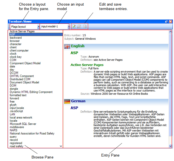The width and height of the screenshot is (174, 161).
Task: Select 'JavaScript' in the term list
Action: (x=16, y=111)
